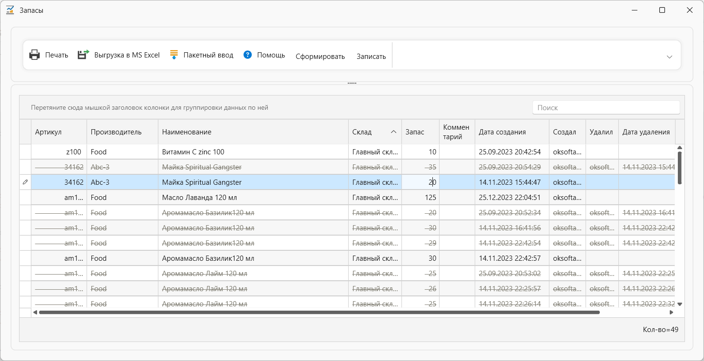Click the Выгрузка в MS Excel label
Screen dimensions: 704x361
[x=127, y=55]
